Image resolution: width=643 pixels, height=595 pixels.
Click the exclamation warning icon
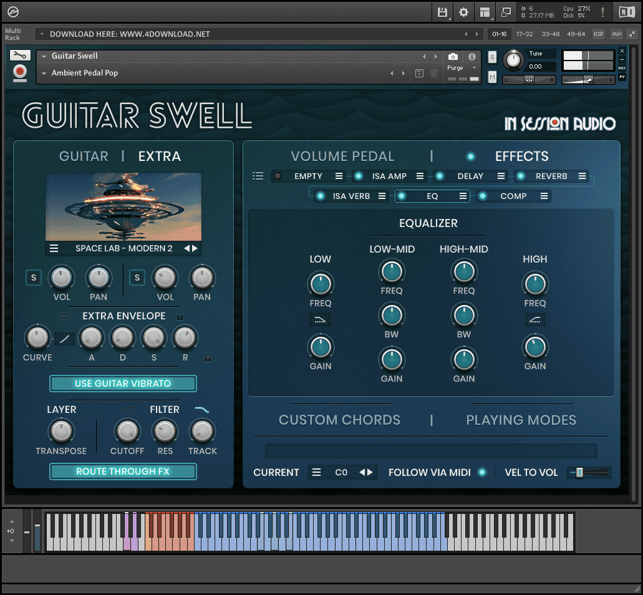click(602, 12)
